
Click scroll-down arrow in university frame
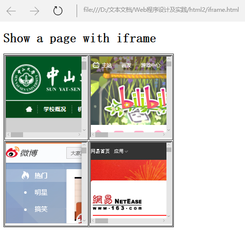[x=84, y=130]
